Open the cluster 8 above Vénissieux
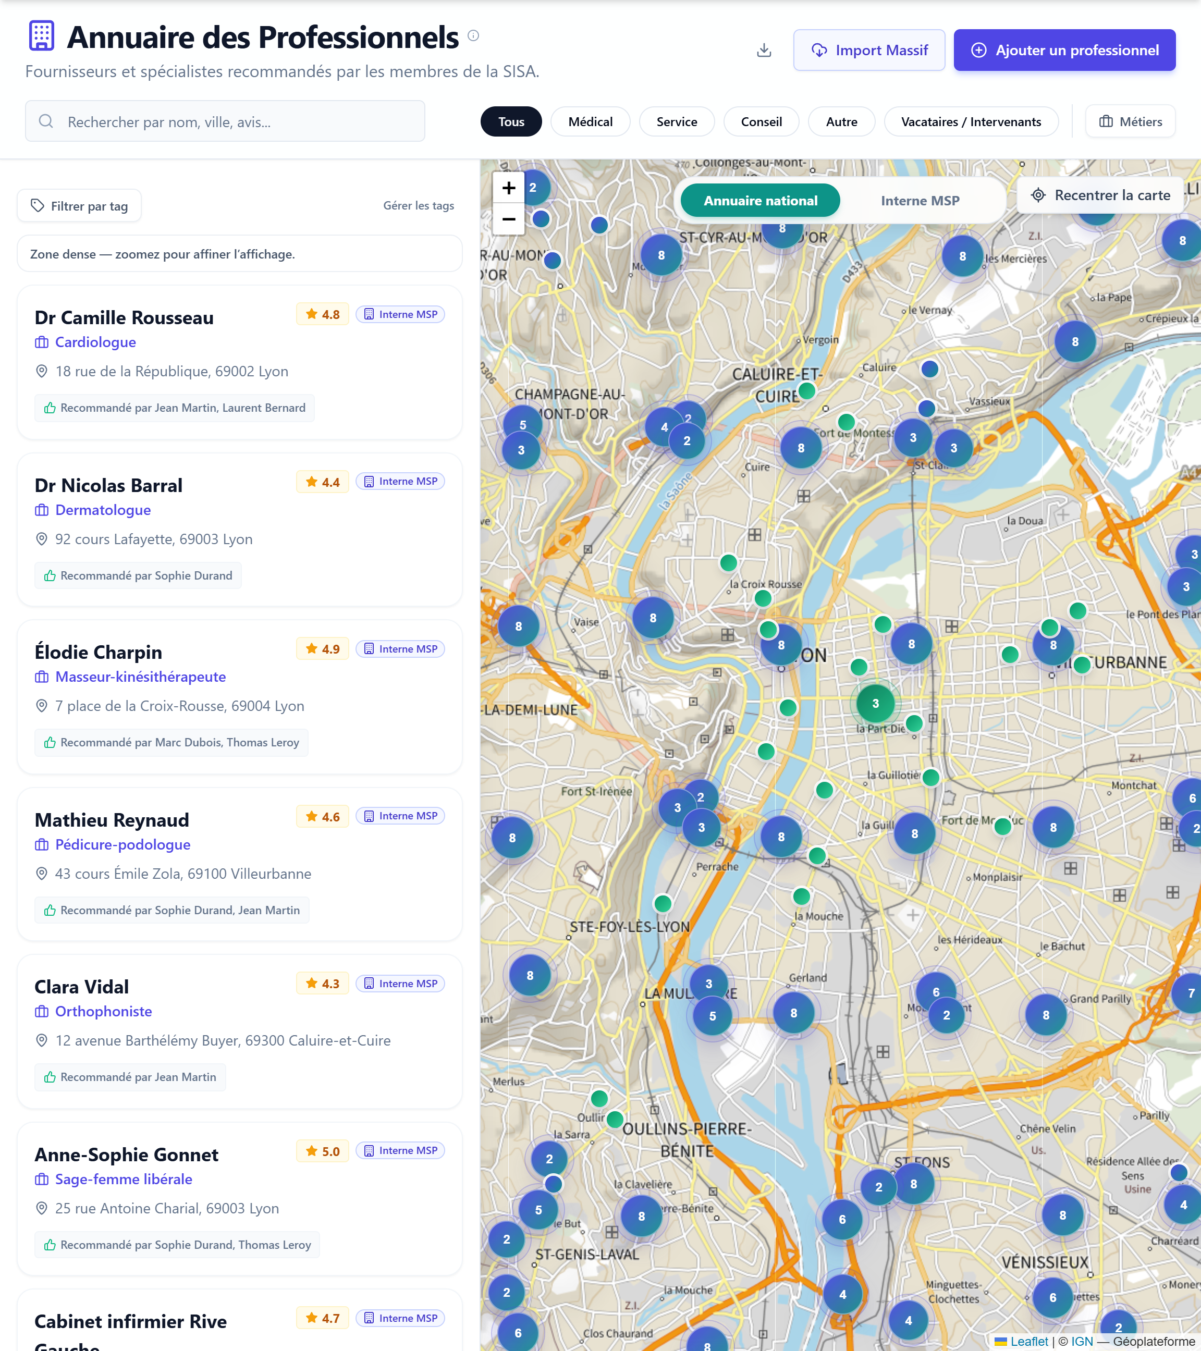1201x1351 pixels. point(1063,1215)
